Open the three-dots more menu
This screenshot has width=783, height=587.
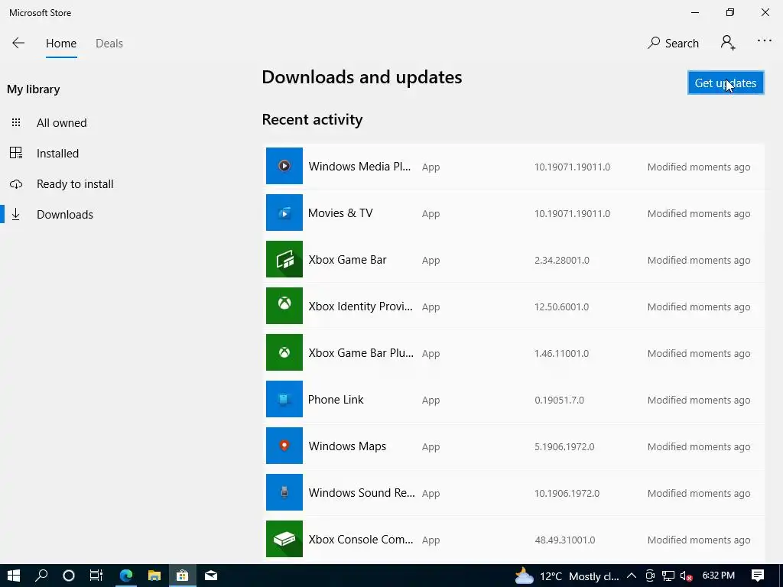tap(764, 41)
